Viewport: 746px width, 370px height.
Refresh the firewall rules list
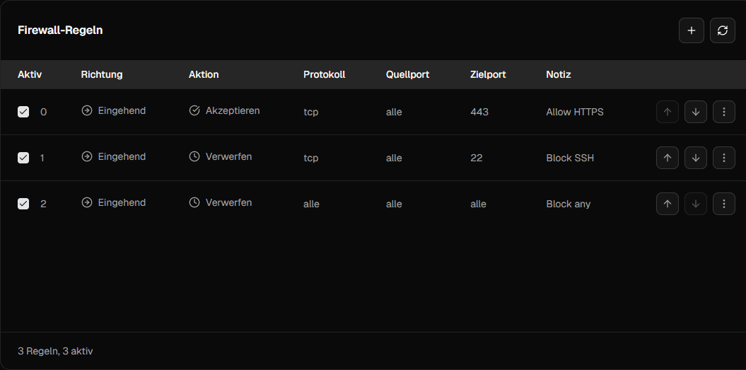723,30
